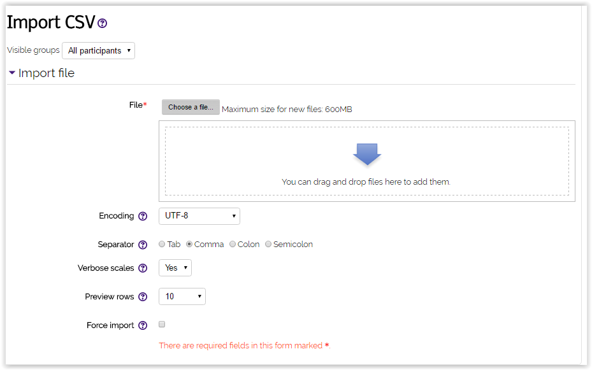Open the Verbose scales Yes dropdown
Viewport: 592px width, 370px height.
click(175, 267)
